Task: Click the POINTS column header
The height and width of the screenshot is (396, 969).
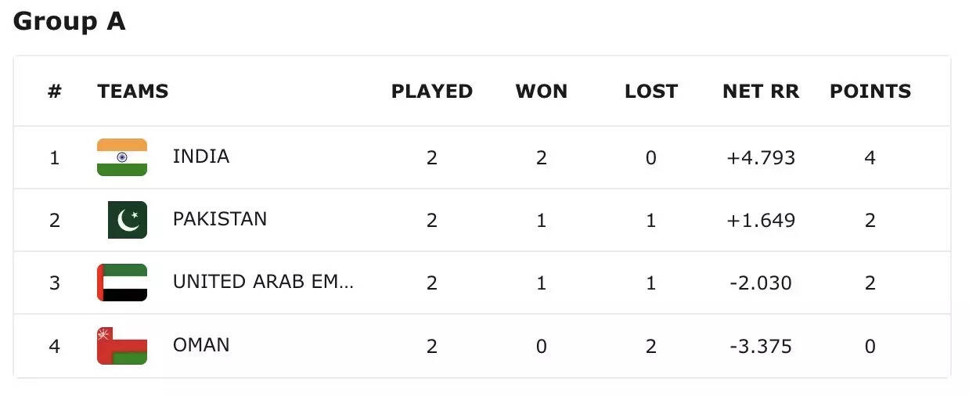Action: coord(870,92)
